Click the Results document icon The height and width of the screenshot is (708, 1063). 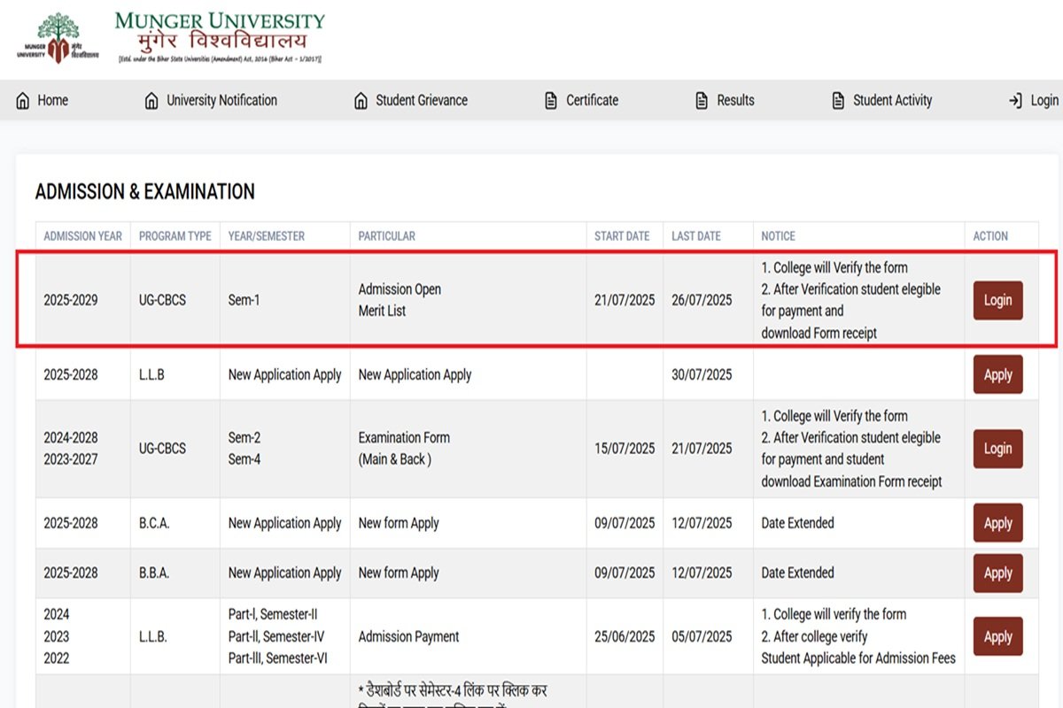[x=702, y=101]
